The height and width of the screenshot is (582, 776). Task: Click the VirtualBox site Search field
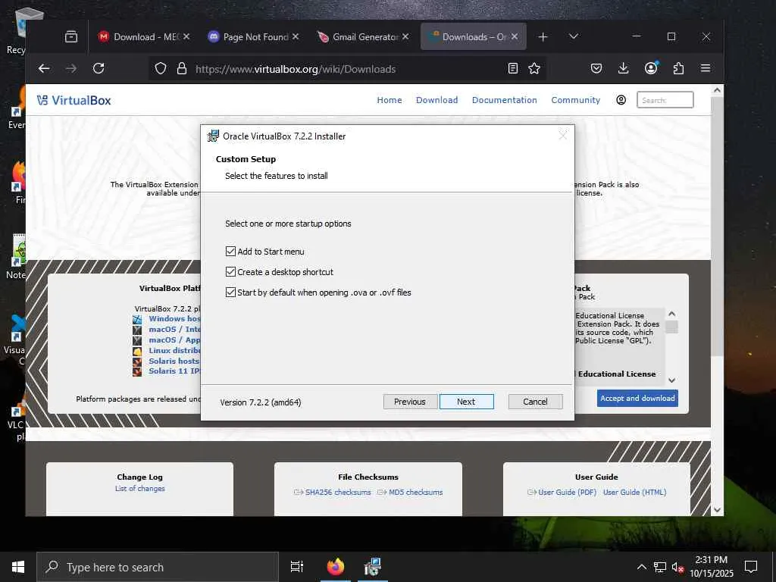(x=665, y=100)
